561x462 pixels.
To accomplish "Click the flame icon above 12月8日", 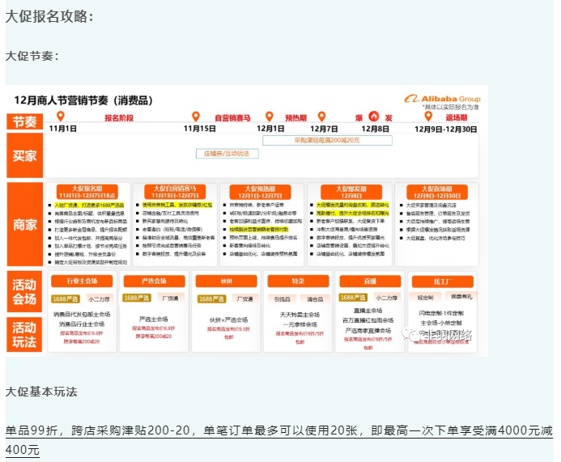I will 374,117.
